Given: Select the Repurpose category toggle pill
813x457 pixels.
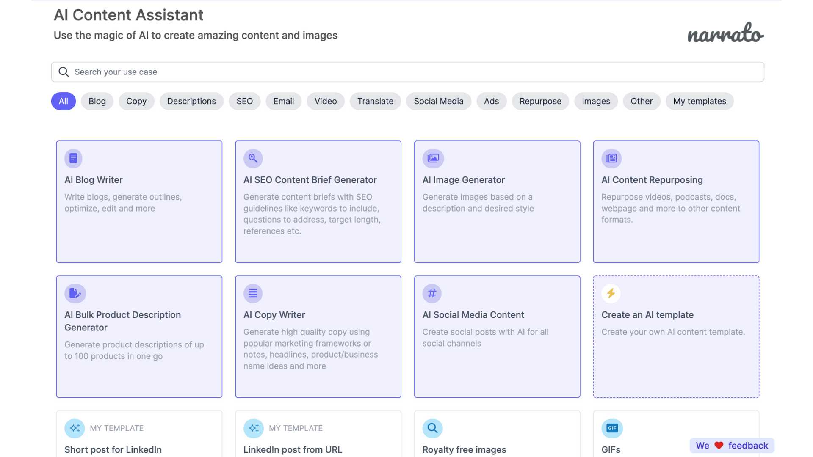Looking at the screenshot, I should [x=540, y=101].
